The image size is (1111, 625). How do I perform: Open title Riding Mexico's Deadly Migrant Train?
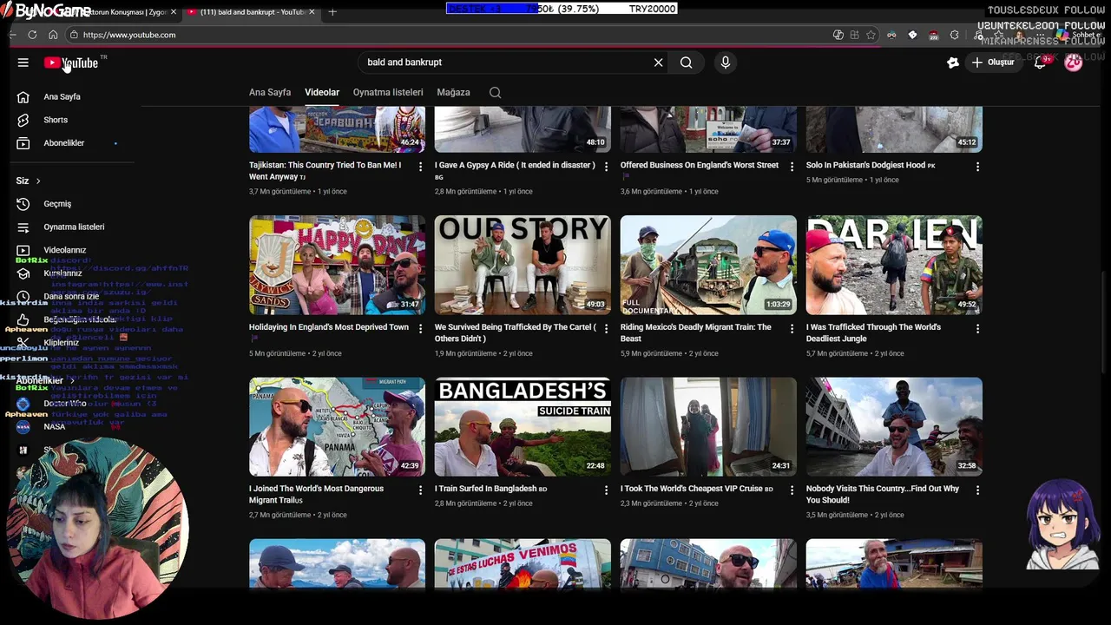[x=696, y=332]
